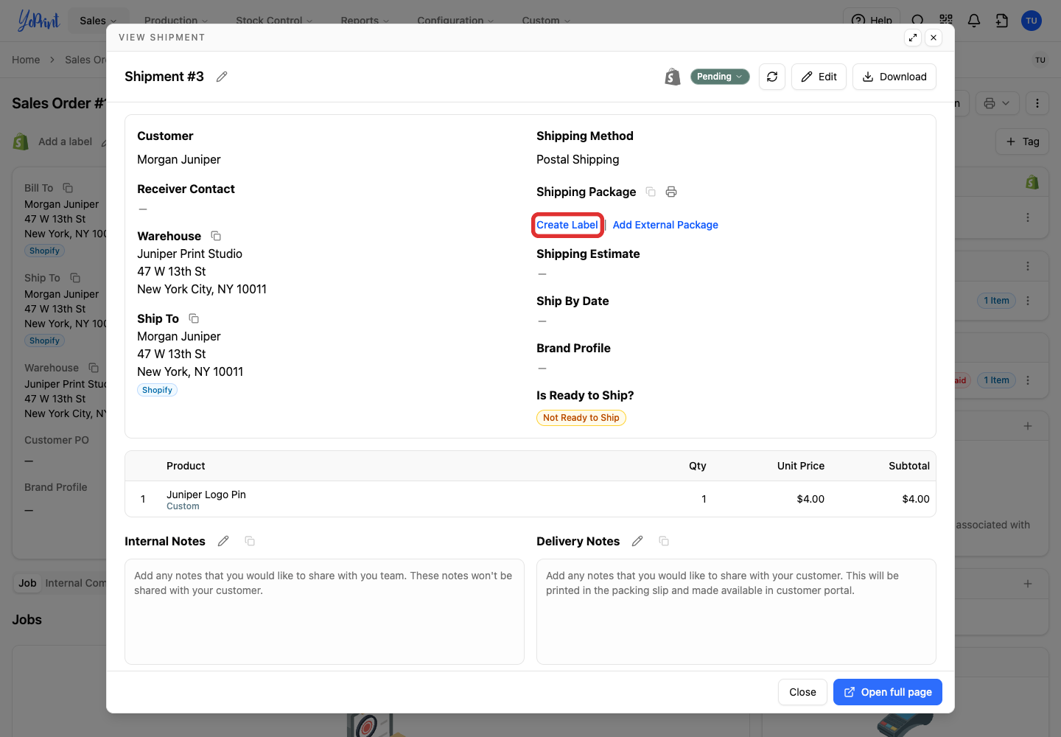The width and height of the screenshot is (1061, 737).
Task: Open the print options dropdown on sales order
Action: click(998, 103)
